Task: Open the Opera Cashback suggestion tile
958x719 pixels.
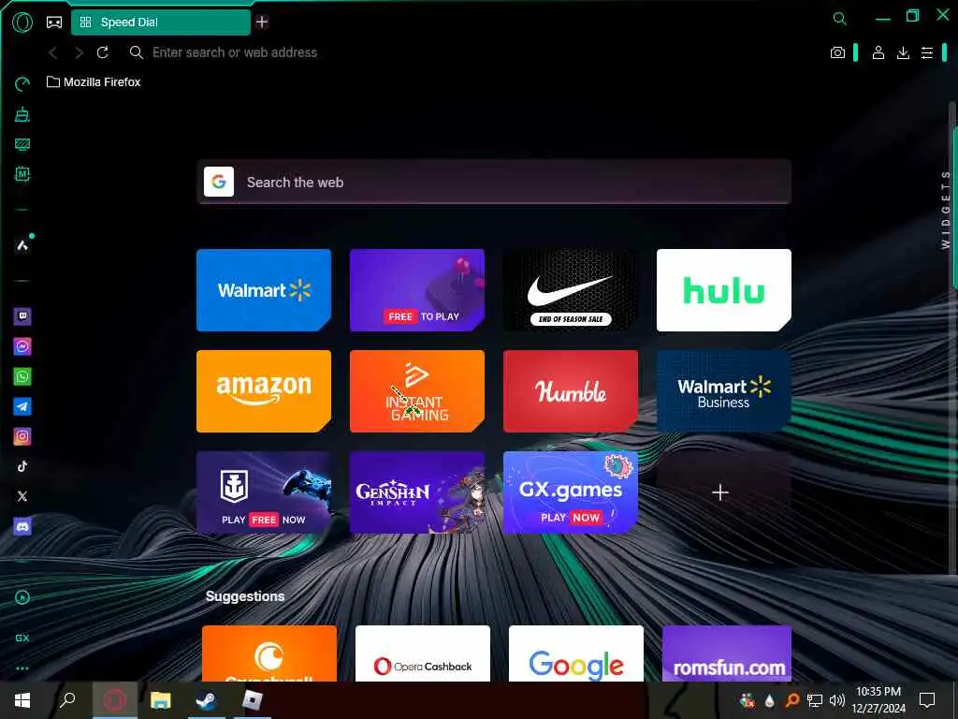Action: pyautogui.click(x=423, y=653)
